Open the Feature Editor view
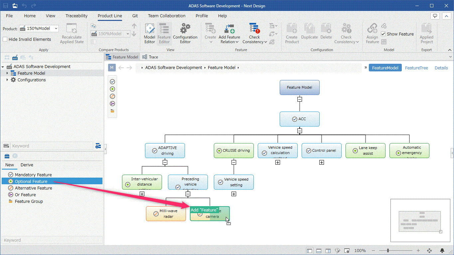Image resolution: width=454 pixels, height=255 pixels. click(x=164, y=34)
